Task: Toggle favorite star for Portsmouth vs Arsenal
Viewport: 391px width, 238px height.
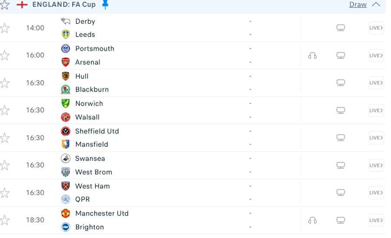Action: coord(5,55)
